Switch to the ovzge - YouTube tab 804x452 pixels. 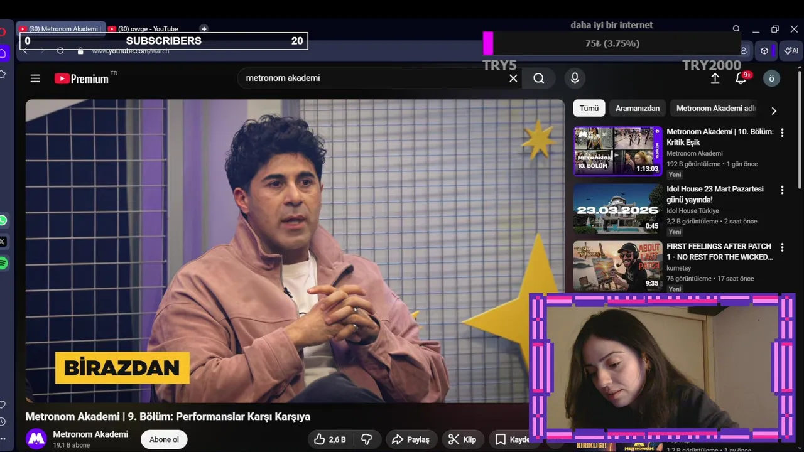(x=148, y=29)
